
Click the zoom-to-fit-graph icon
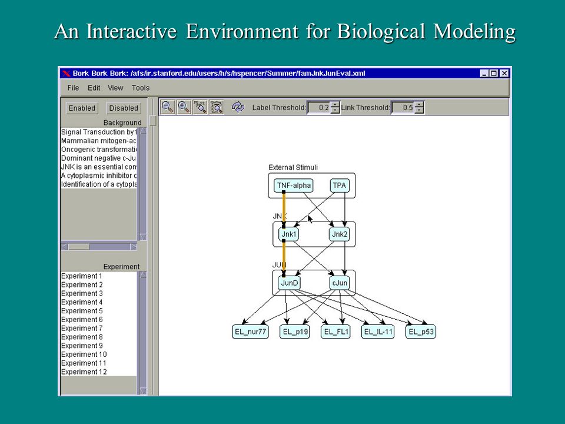click(x=217, y=107)
